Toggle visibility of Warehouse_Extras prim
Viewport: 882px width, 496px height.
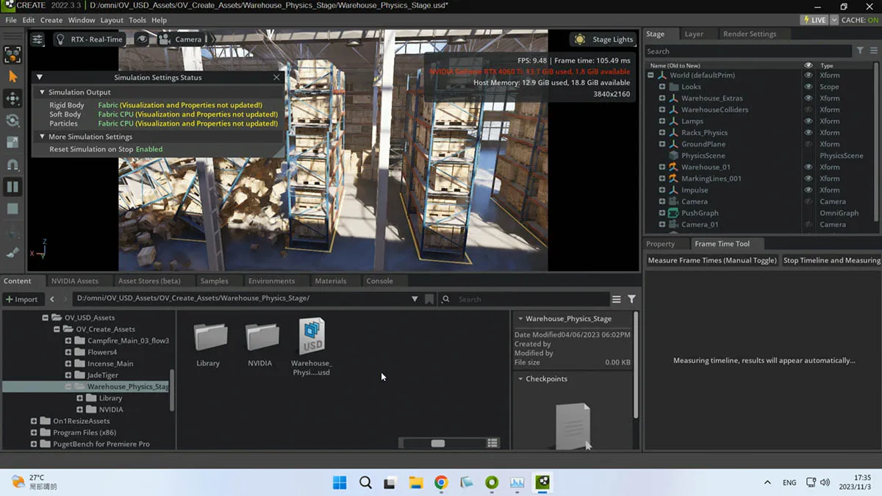[x=808, y=98]
